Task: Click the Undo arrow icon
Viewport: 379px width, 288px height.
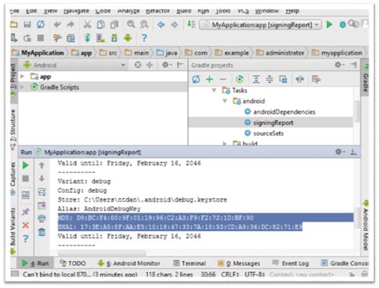Action: (58, 25)
